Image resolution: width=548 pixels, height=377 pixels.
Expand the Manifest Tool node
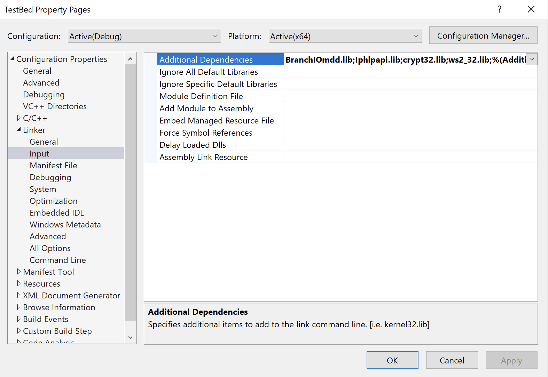(19, 272)
